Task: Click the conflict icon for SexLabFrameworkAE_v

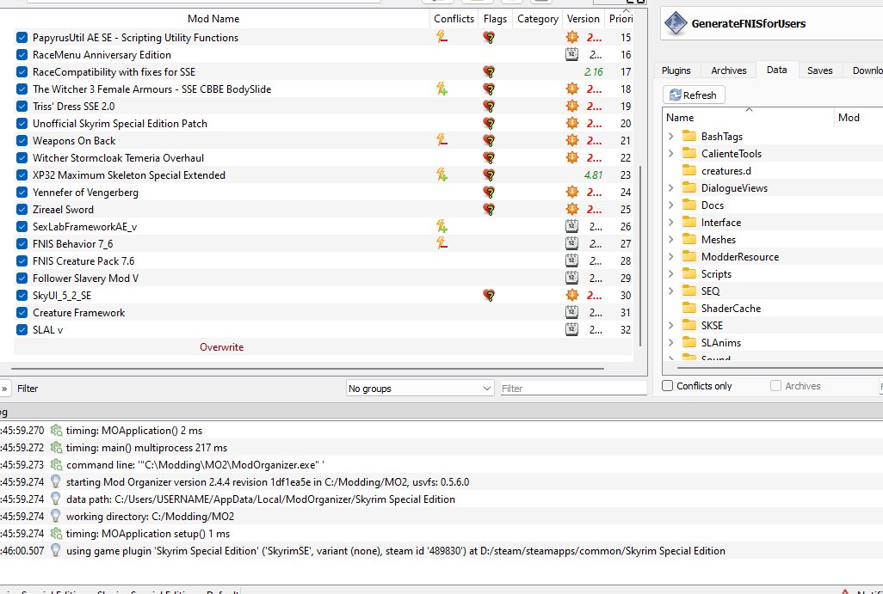Action: 442,227
